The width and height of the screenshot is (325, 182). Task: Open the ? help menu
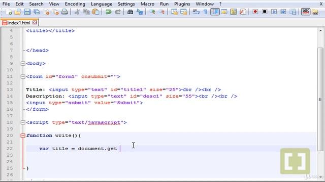click(x=220, y=4)
